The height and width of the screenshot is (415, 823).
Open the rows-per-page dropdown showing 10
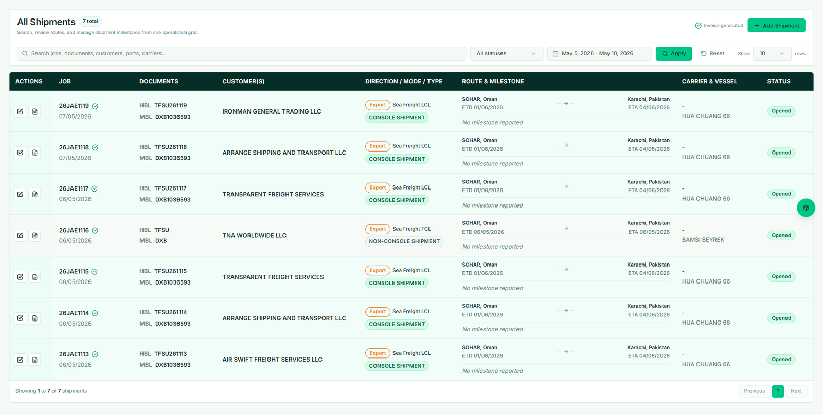[x=772, y=53]
